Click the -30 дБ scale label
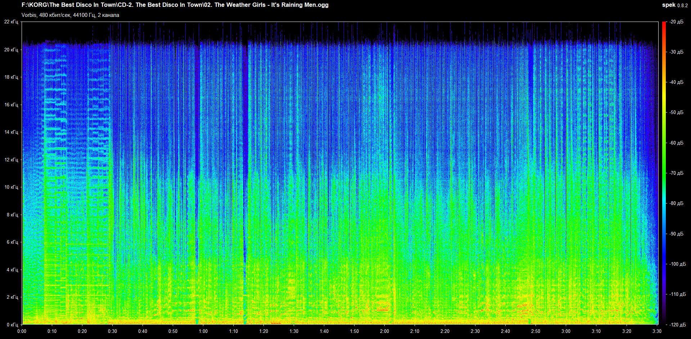 point(676,52)
